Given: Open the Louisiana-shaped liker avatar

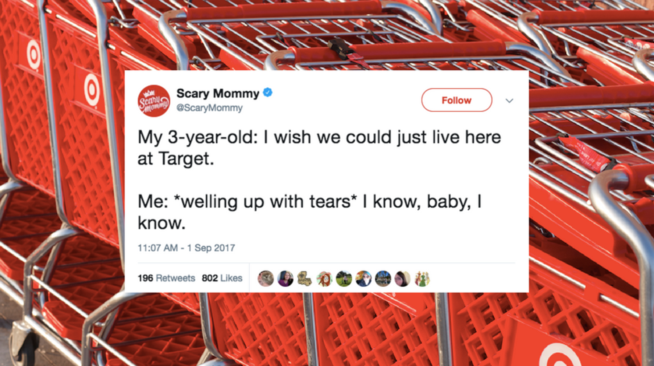Looking at the screenshot, I should (305, 279).
